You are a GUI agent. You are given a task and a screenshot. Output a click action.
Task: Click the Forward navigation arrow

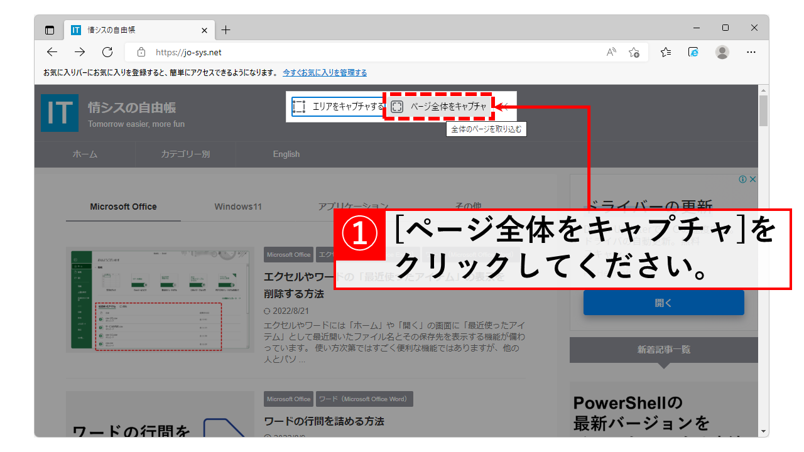(x=80, y=53)
